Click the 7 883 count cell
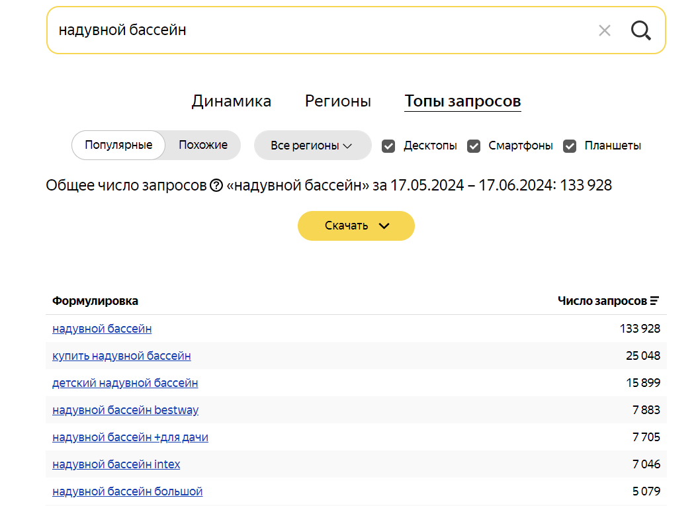The width and height of the screenshot is (700, 506). point(646,410)
